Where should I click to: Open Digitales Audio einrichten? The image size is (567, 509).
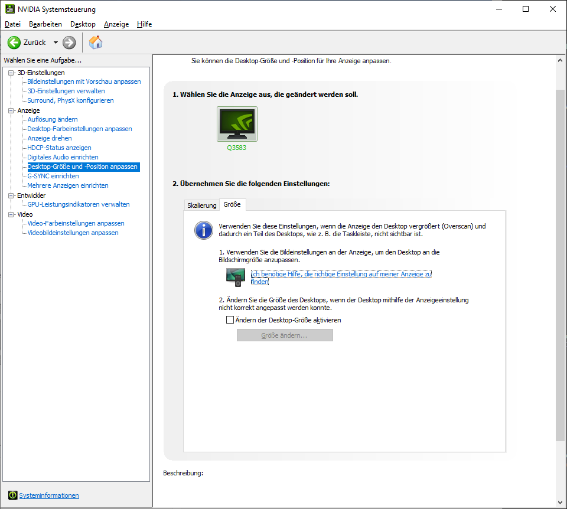pos(63,157)
